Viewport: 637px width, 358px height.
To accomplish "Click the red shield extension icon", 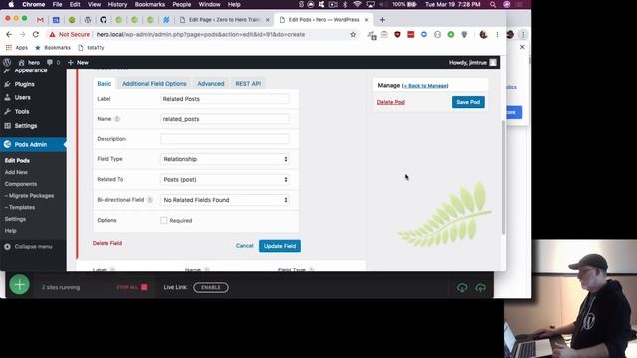I will (x=397, y=35).
